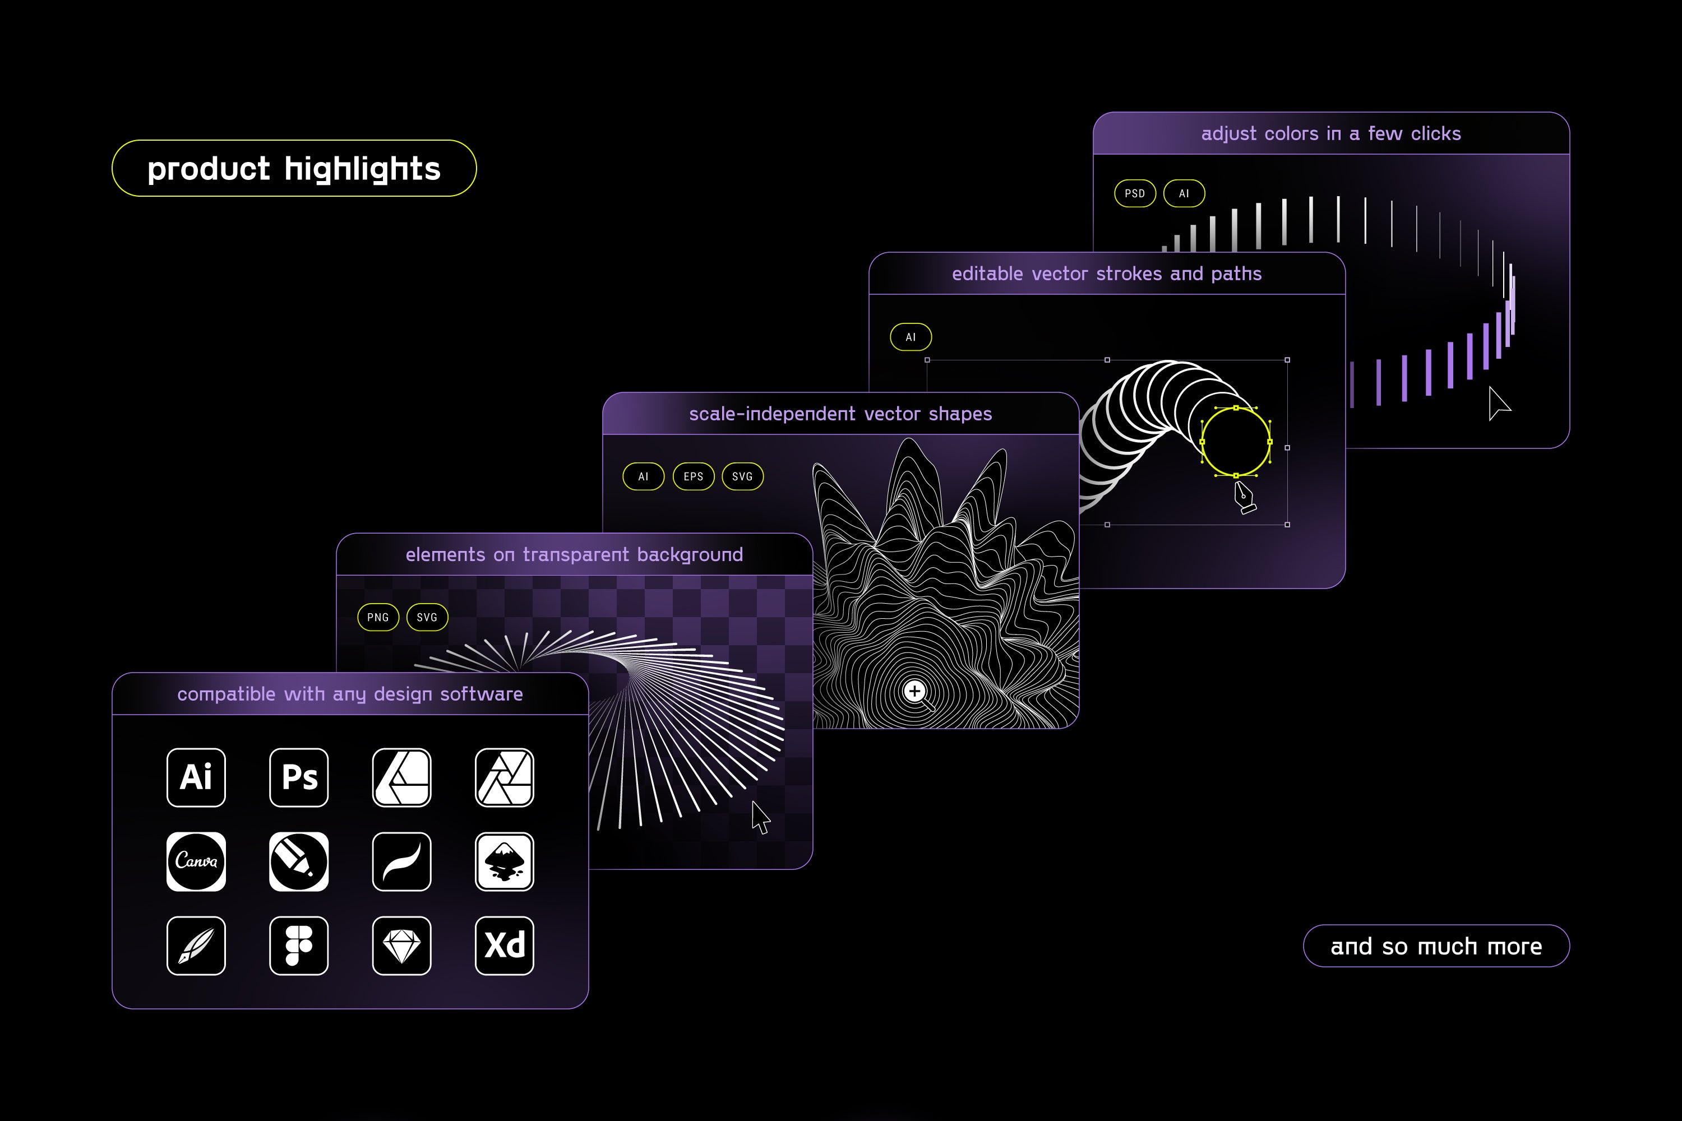This screenshot has width=1682, height=1121.
Task: Click the Adobe Xd icon
Action: pyautogui.click(x=504, y=945)
